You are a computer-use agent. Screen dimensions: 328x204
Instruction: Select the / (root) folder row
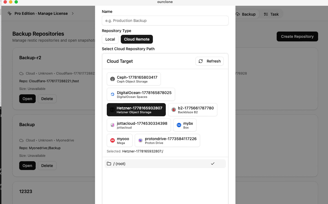click(x=165, y=164)
